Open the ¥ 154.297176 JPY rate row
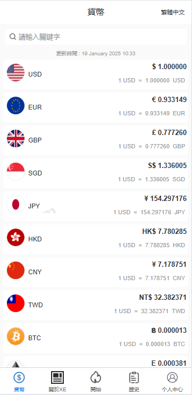This screenshot has height=395, width=192. point(96,206)
